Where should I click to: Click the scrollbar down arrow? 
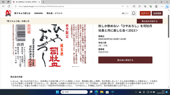[168, 87]
